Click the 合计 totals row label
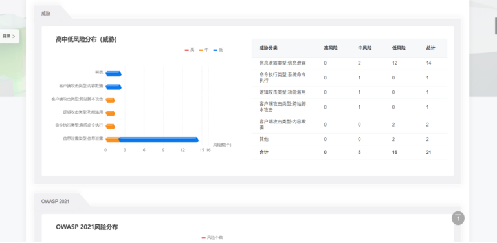This screenshot has width=497, height=243. click(x=264, y=153)
